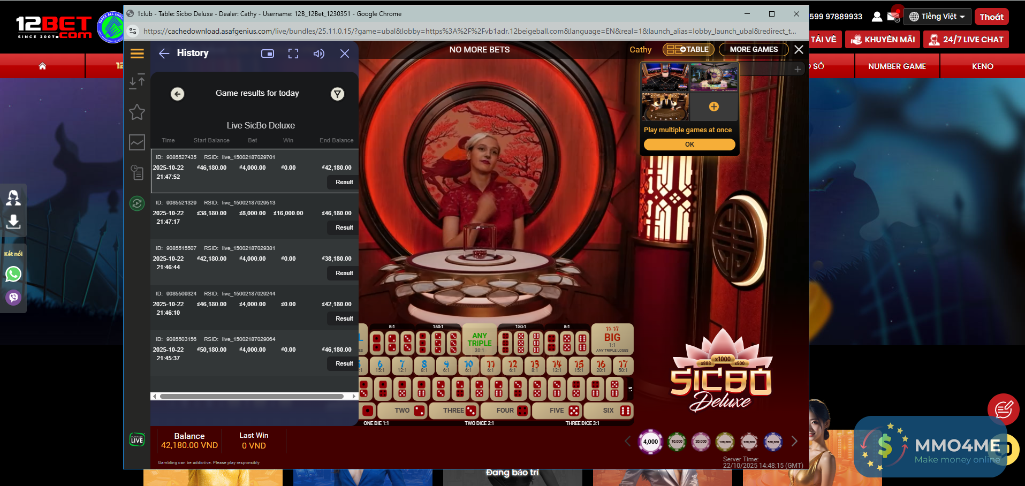Viewport: 1025px width, 486px height.
Task: Bet on single die FOUR
Action: 505,411
